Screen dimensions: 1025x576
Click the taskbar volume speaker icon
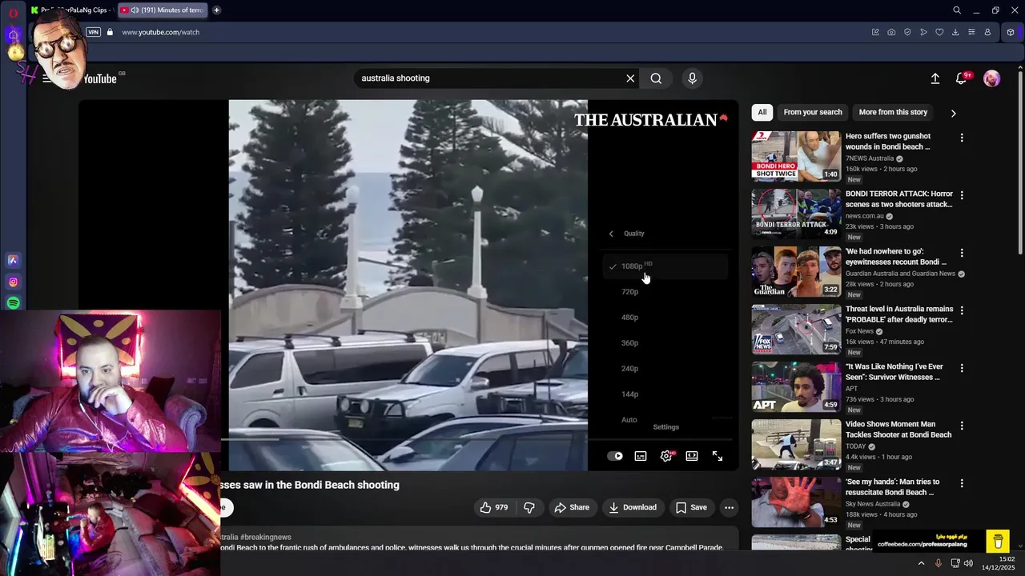968,563
